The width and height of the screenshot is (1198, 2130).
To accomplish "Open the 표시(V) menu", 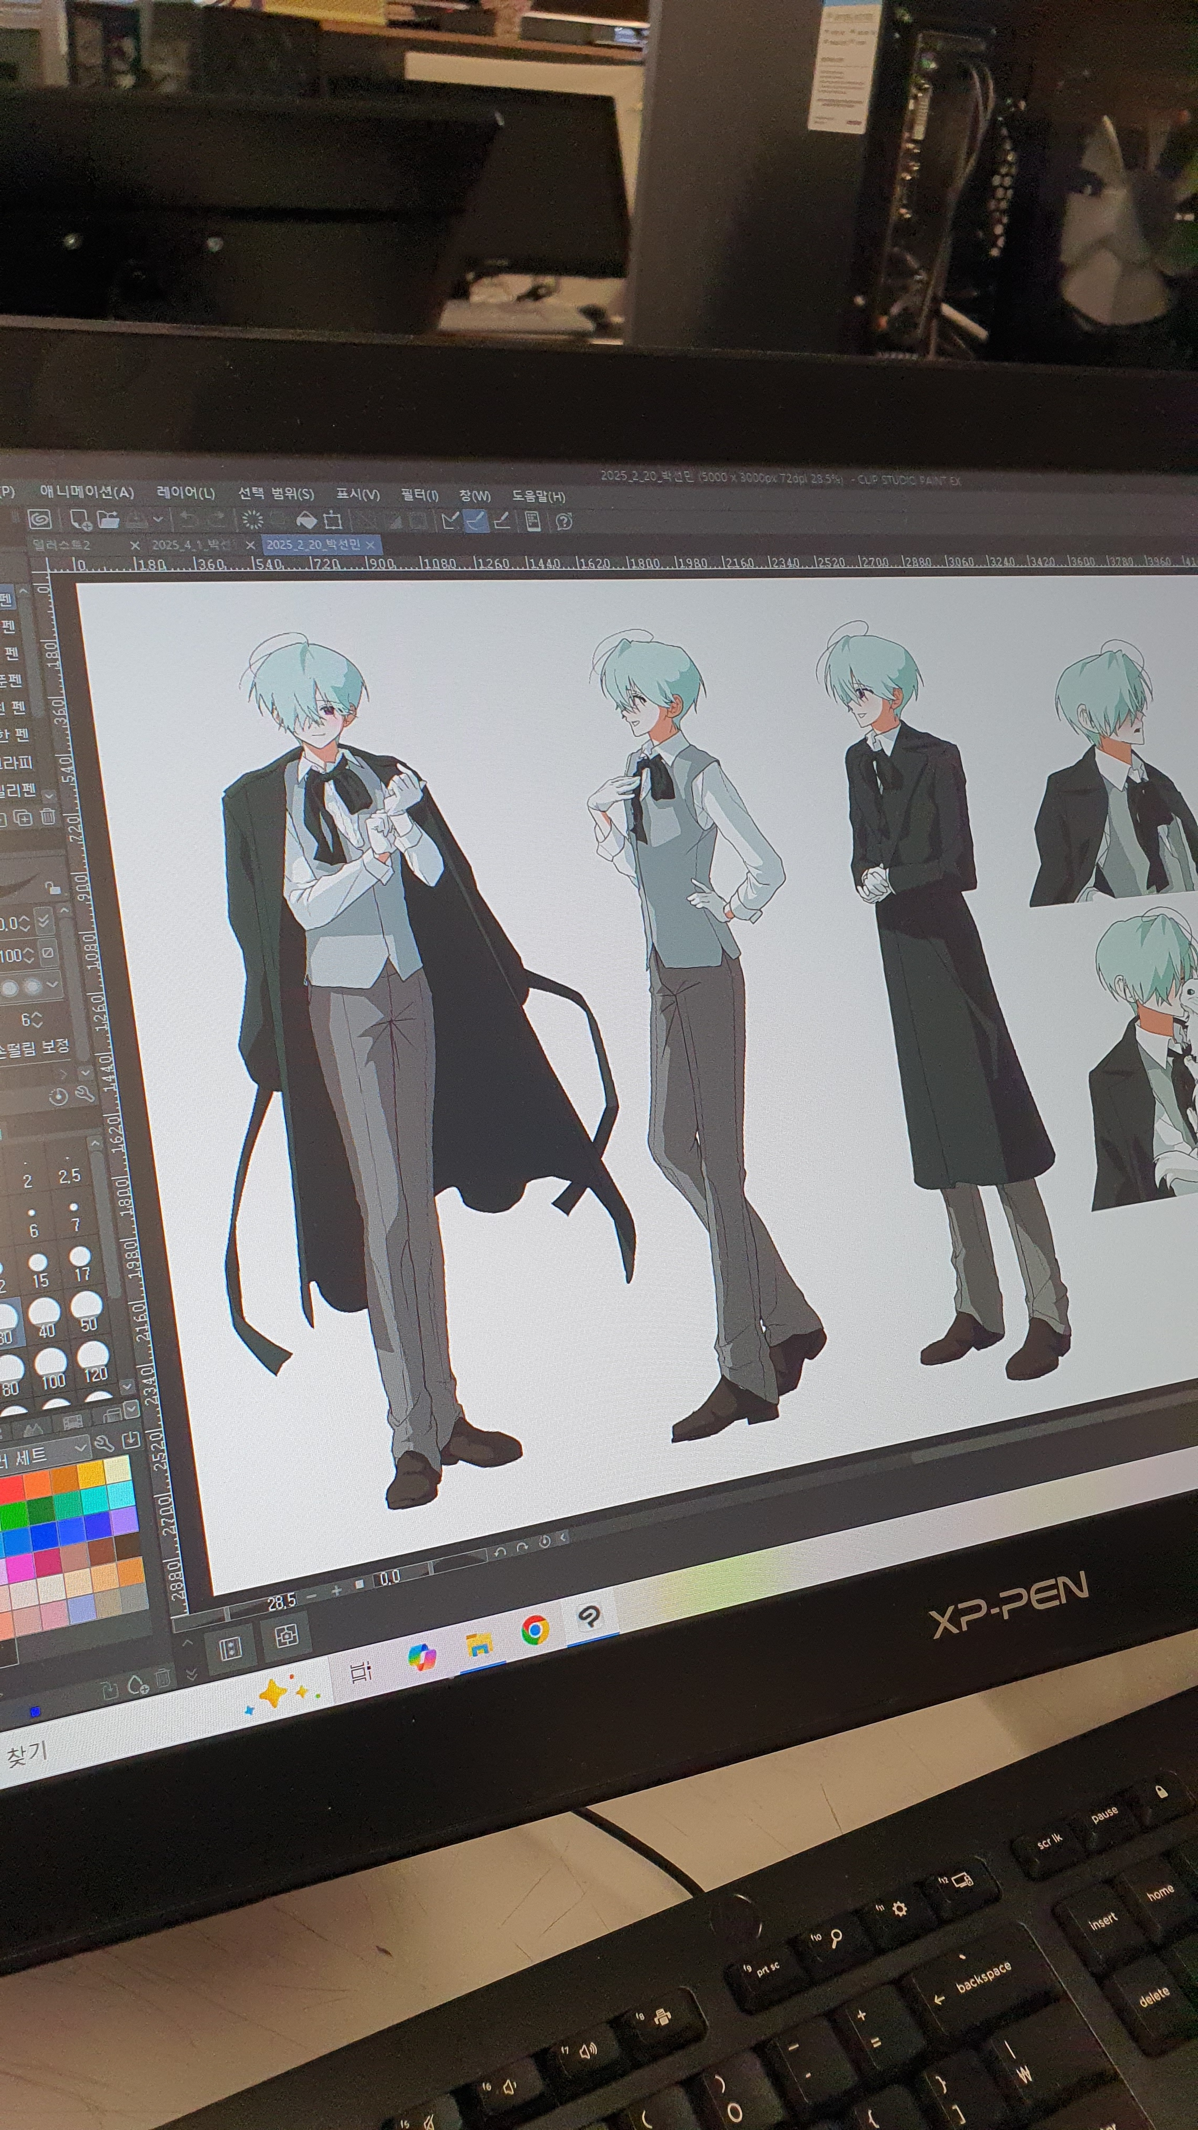I will pos(357,494).
